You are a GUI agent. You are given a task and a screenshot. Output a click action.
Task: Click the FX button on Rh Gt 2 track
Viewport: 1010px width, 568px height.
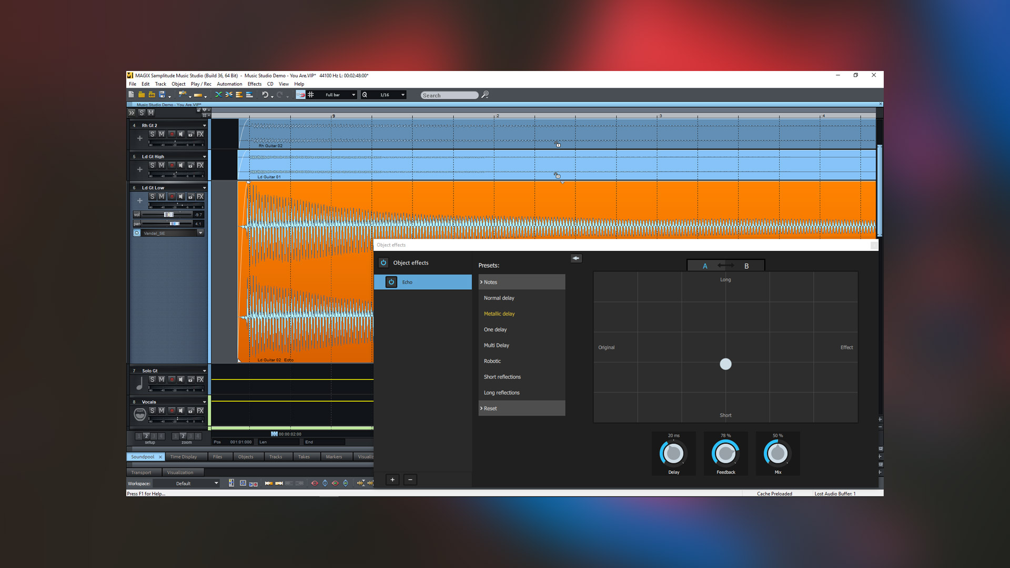[x=202, y=134]
